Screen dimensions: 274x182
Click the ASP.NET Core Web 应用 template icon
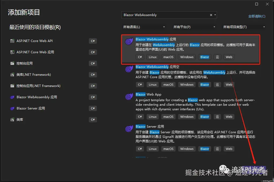12,52
